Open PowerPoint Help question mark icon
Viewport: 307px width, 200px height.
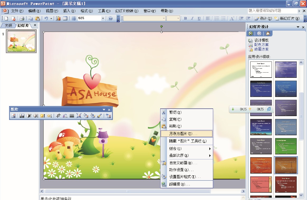point(110,18)
